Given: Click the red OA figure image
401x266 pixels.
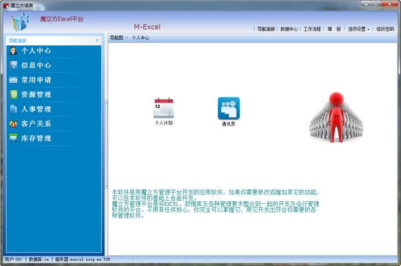Looking at the screenshot, I should 336,117.
